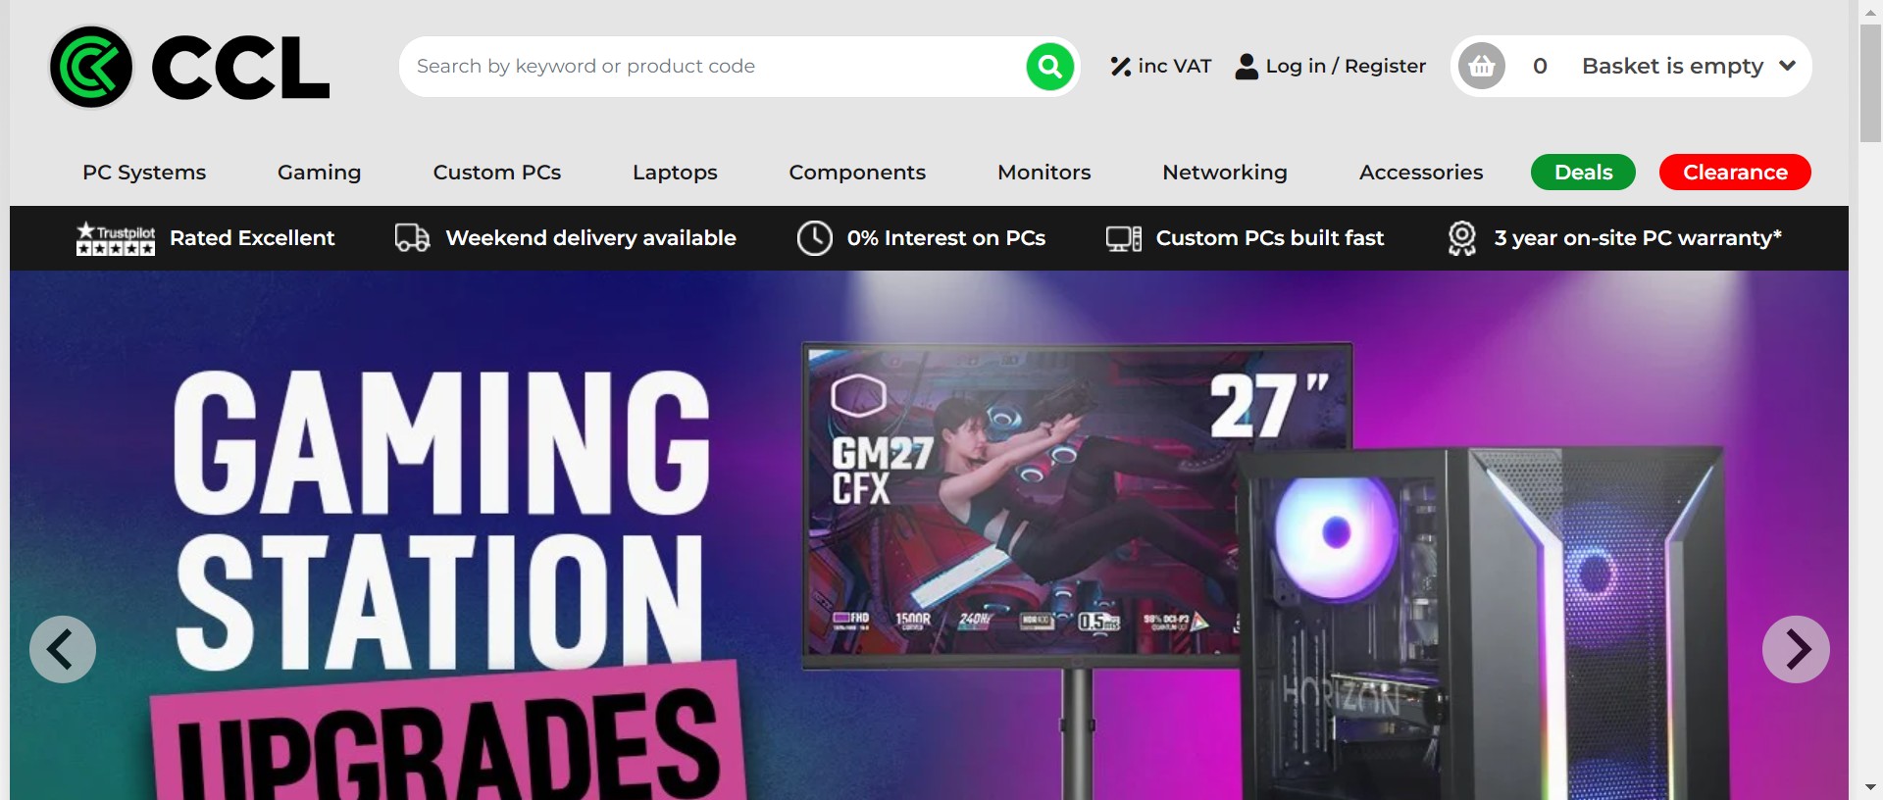Expand the Basket is empty dropdown arrow
This screenshot has width=1883, height=800.
point(1787,66)
